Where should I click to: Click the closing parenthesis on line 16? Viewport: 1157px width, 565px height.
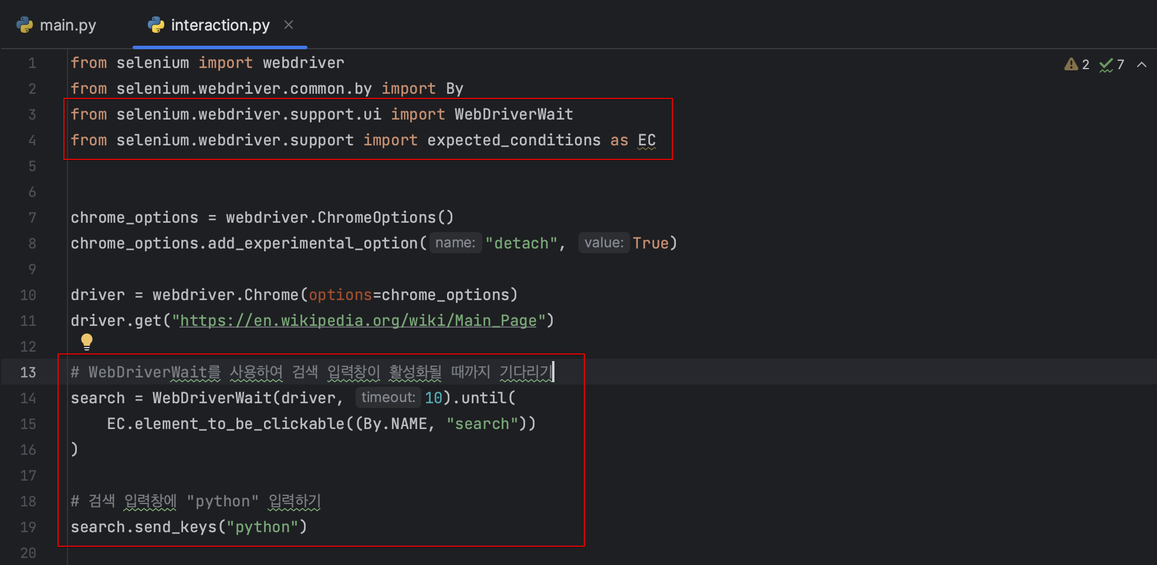[x=75, y=450]
